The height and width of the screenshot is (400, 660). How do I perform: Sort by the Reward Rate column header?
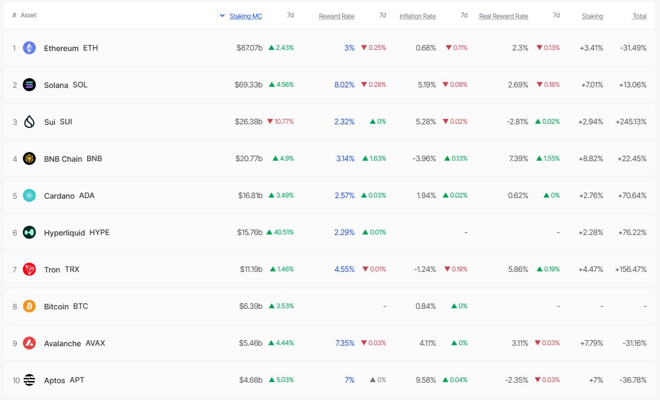click(x=337, y=16)
